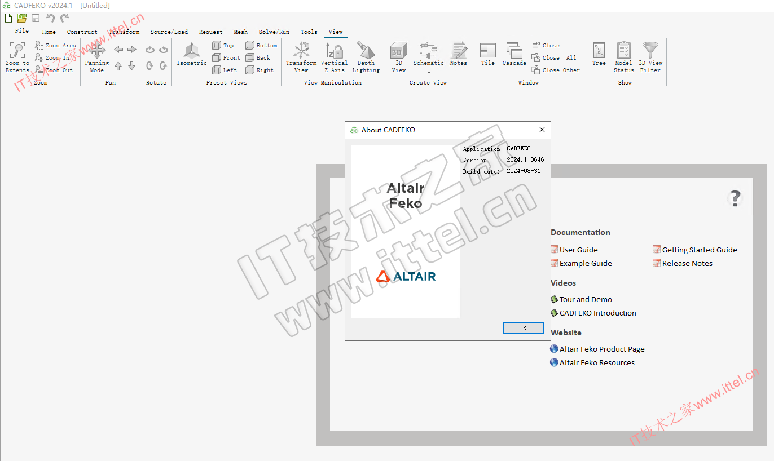Viewport: 774px width, 461px height.
Task: Toggle Depth Lighting
Action: [x=366, y=57]
